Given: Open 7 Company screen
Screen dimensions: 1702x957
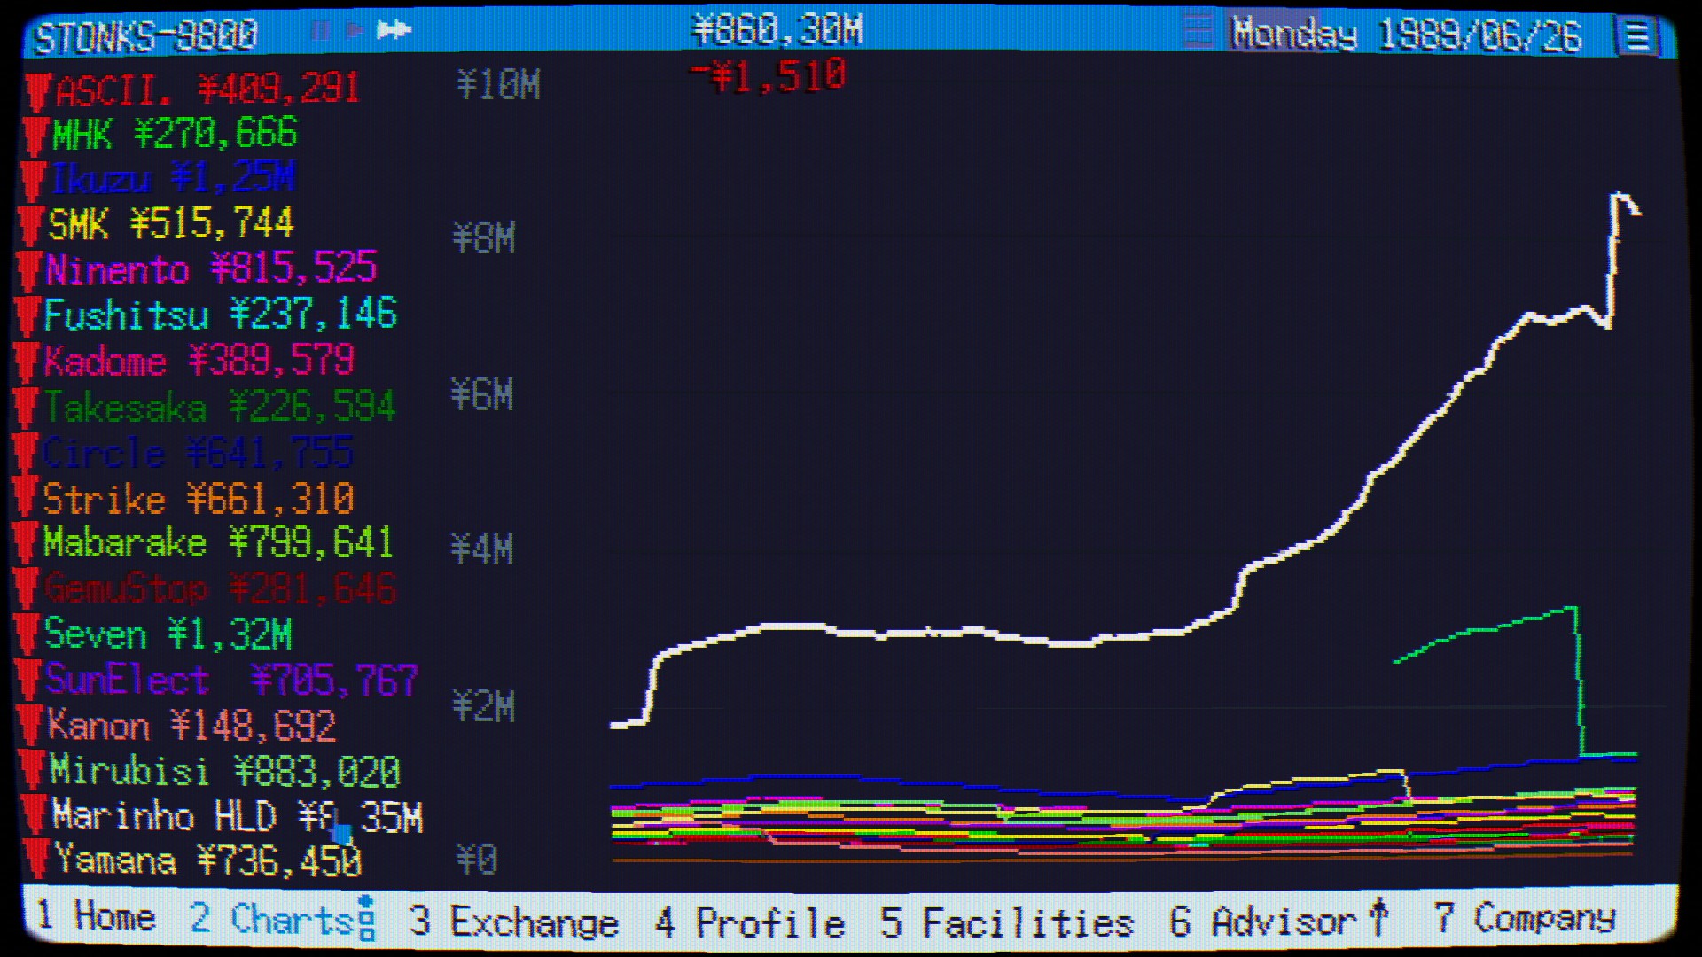Looking at the screenshot, I should 1525,918.
